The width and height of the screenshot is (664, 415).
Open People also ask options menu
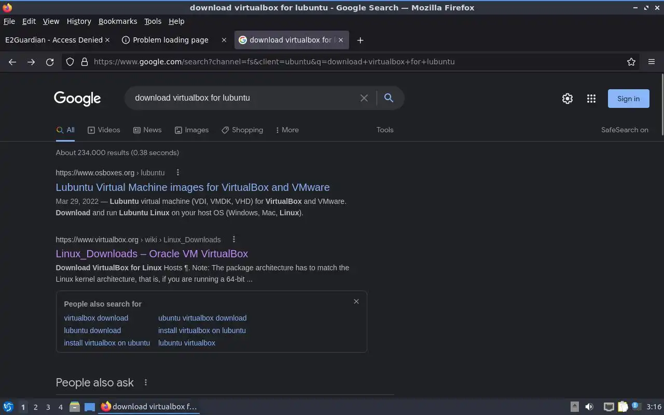coord(146,382)
